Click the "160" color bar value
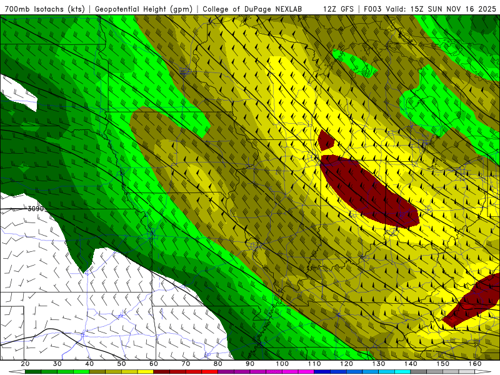 [475, 364]
